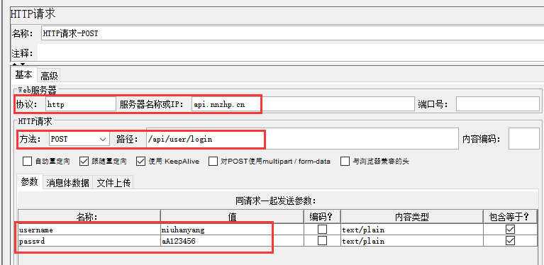Screen dimensions: 544x265
Task: Select the niuhanyang value cell
Action: 232,230
